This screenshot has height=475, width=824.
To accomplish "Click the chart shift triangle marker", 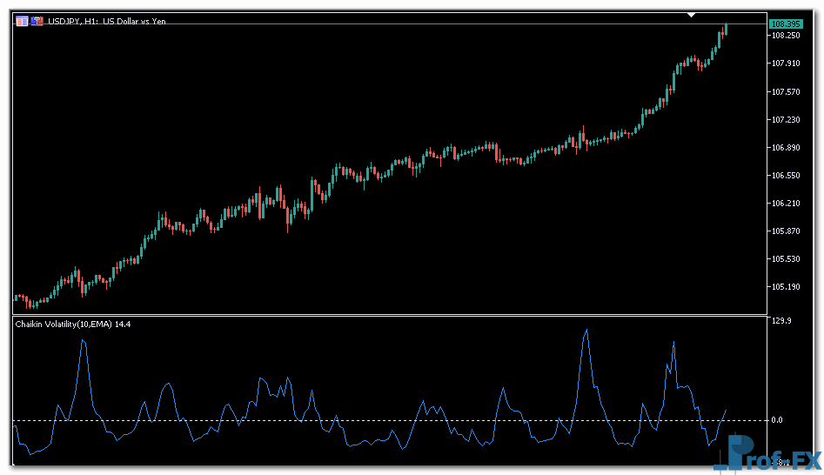I will (x=691, y=14).
